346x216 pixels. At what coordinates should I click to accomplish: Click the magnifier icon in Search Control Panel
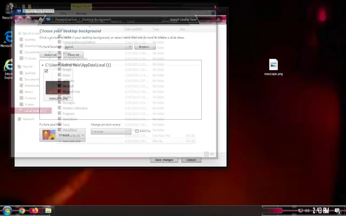click(218, 19)
